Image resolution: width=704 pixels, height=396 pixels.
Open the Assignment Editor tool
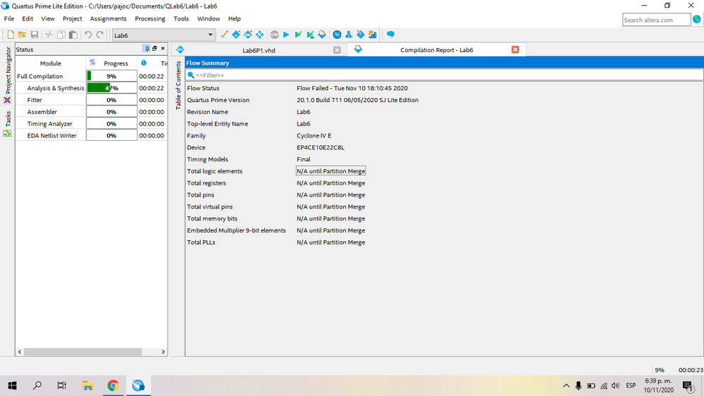point(224,35)
